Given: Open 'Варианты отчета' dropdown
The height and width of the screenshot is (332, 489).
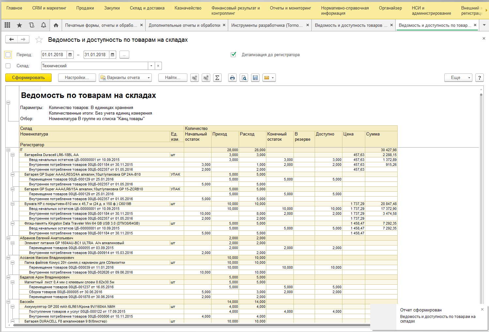Looking at the screenshot, I should 125,78.
